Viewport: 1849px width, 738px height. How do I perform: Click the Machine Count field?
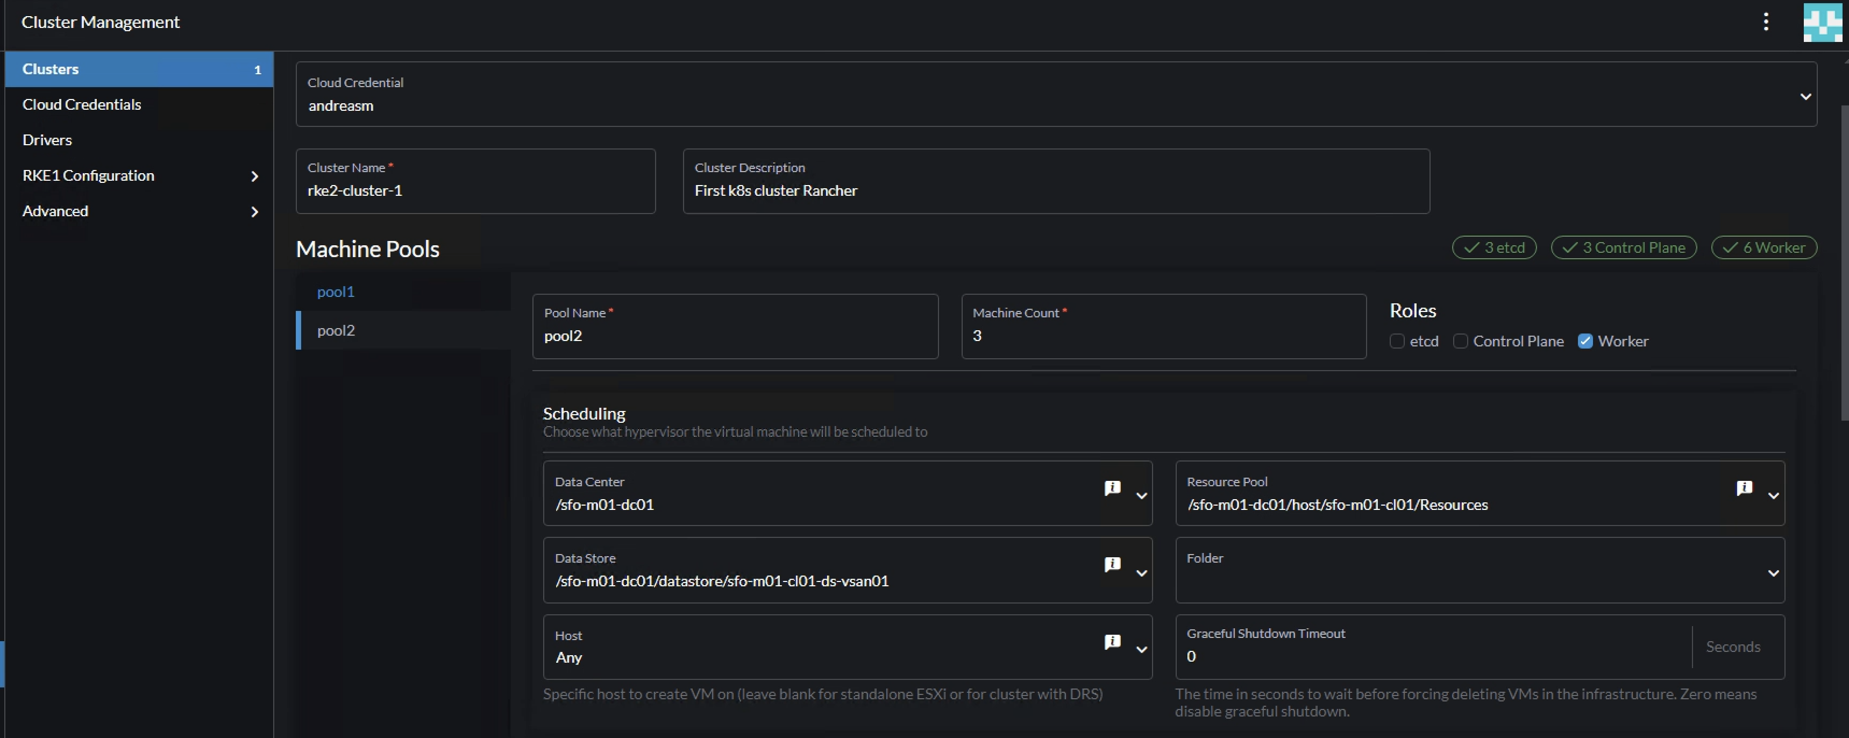1163,326
